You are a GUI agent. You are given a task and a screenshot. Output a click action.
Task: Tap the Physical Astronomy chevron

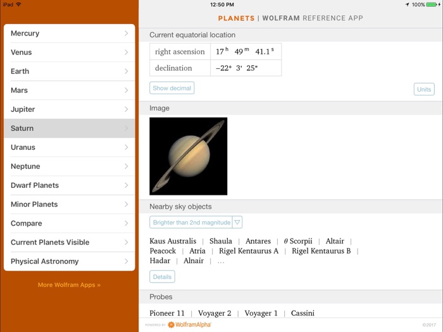click(127, 261)
